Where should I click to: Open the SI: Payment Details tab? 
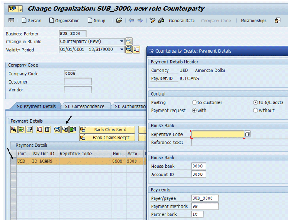point(34,106)
